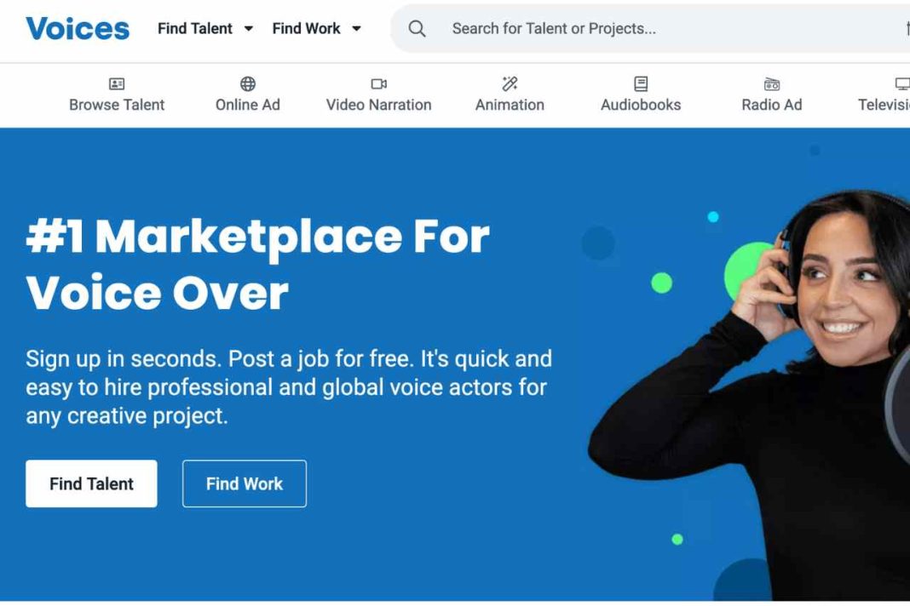
Task: Click the Video Narration camera icon
Action: click(x=379, y=83)
